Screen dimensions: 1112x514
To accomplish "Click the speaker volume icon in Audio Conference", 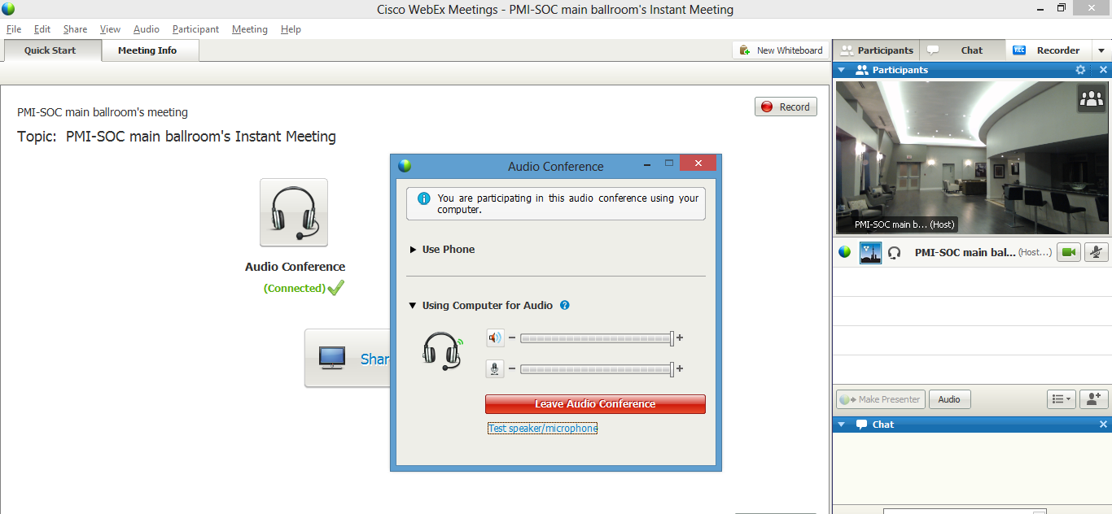I will (x=495, y=338).
